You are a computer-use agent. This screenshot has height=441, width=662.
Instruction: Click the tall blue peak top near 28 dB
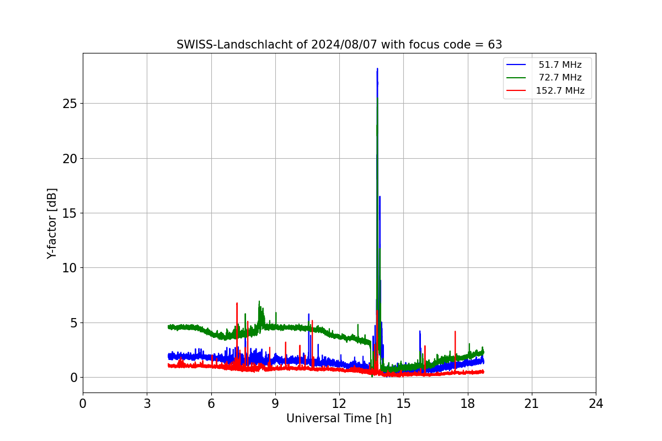(377, 69)
